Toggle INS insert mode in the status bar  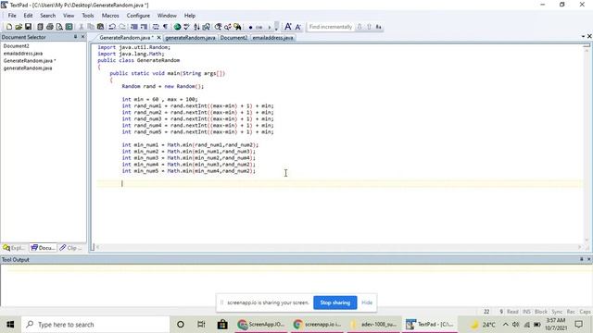pos(526,312)
